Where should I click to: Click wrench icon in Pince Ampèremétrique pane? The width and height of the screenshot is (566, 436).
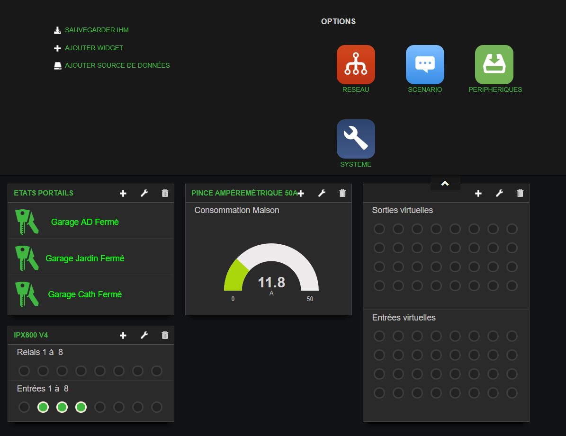tap(322, 193)
